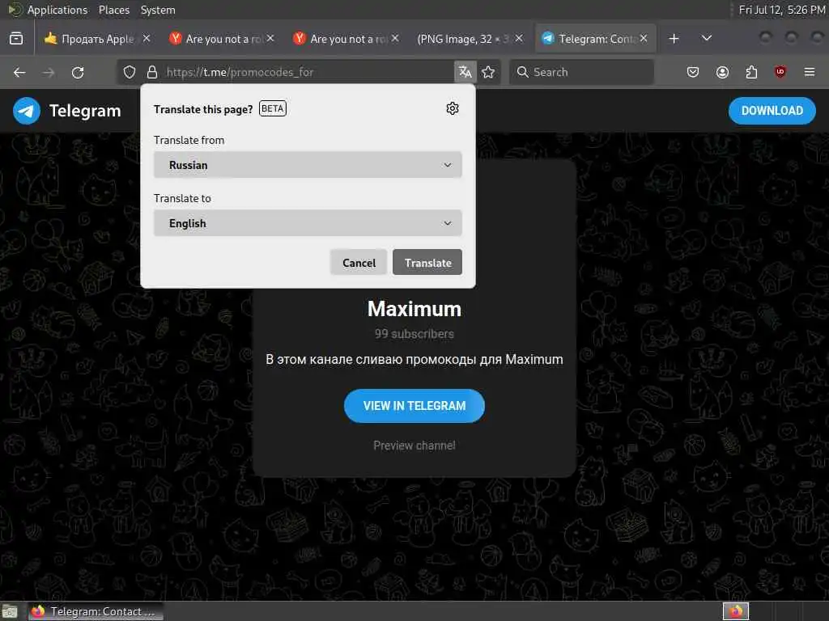The height and width of the screenshot is (621, 829).
Task: Open a new browser tab
Action: tap(674, 39)
